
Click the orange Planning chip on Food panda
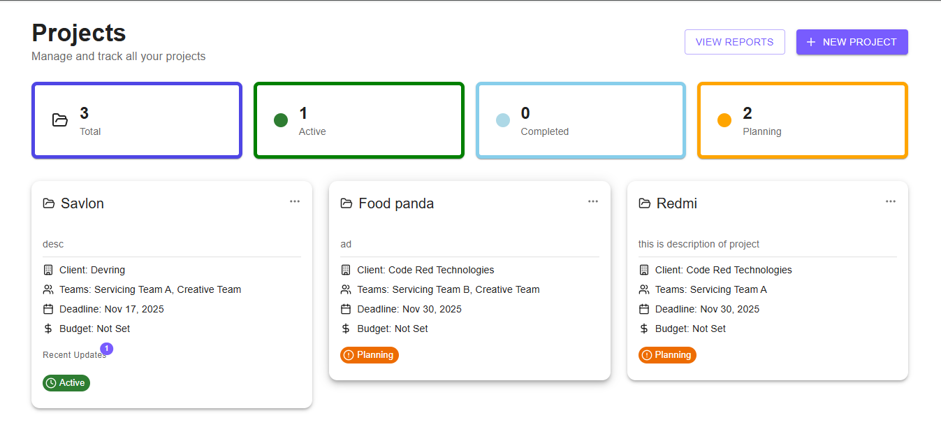click(x=370, y=355)
